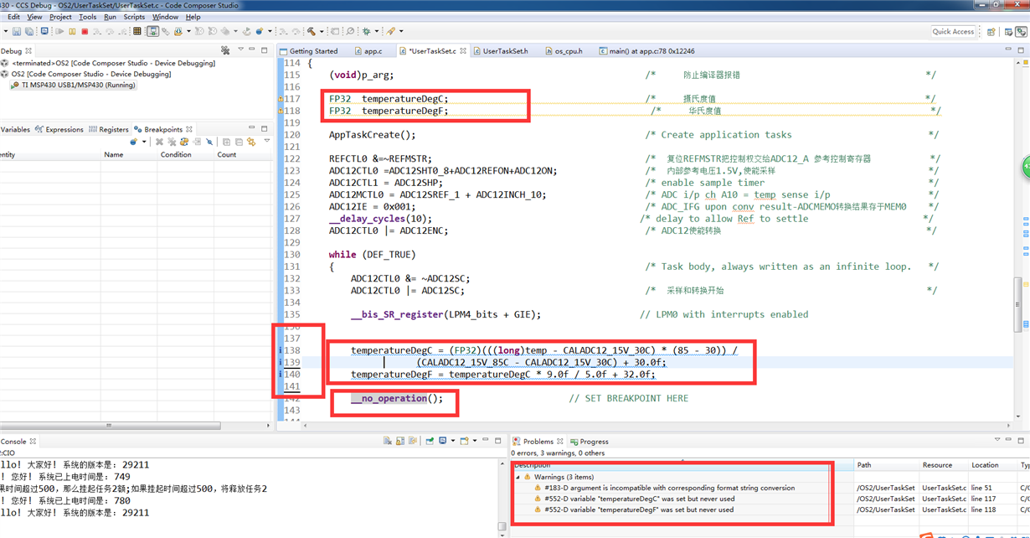Open the Project menu
Viewport: 1030px width, 538px height.
(x=60, y=17)
